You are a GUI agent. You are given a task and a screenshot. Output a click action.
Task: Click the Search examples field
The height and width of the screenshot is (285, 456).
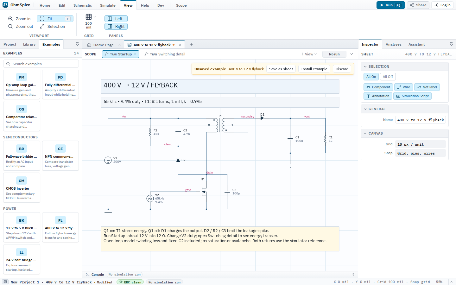coord(41,64)
